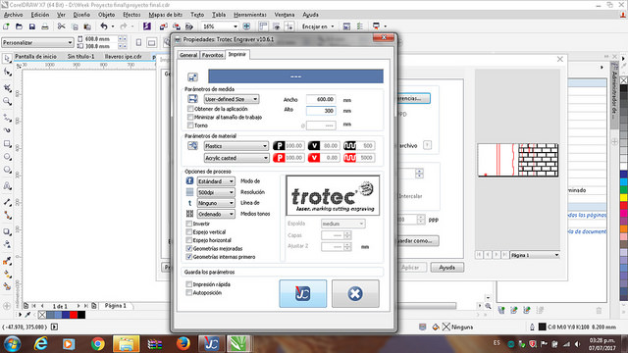This screenshot has width=628, height=353.
Task: Click the page size icon in Parámetros de medida
Action: click(x=192, y=98)
